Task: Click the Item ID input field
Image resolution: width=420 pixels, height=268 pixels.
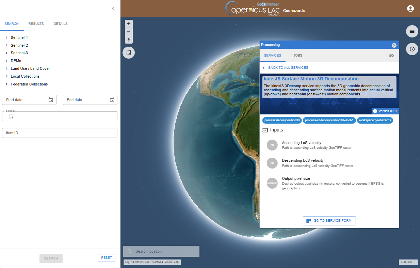Action: tap(60, 133)
